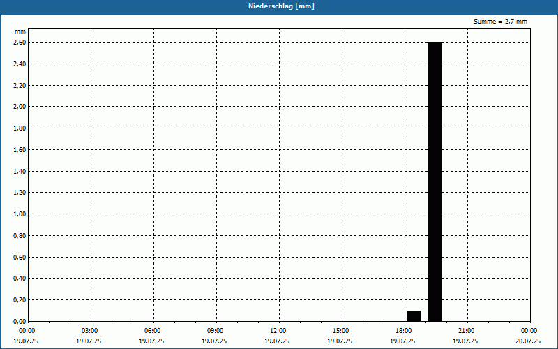Click the "Summe = 2,7 mm" total label
This screenshot has width=558, height=349.
500,22
